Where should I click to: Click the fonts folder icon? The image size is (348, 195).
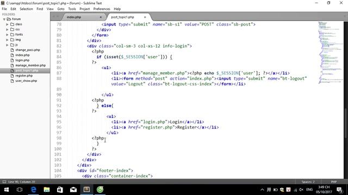[x=13, y=35]
